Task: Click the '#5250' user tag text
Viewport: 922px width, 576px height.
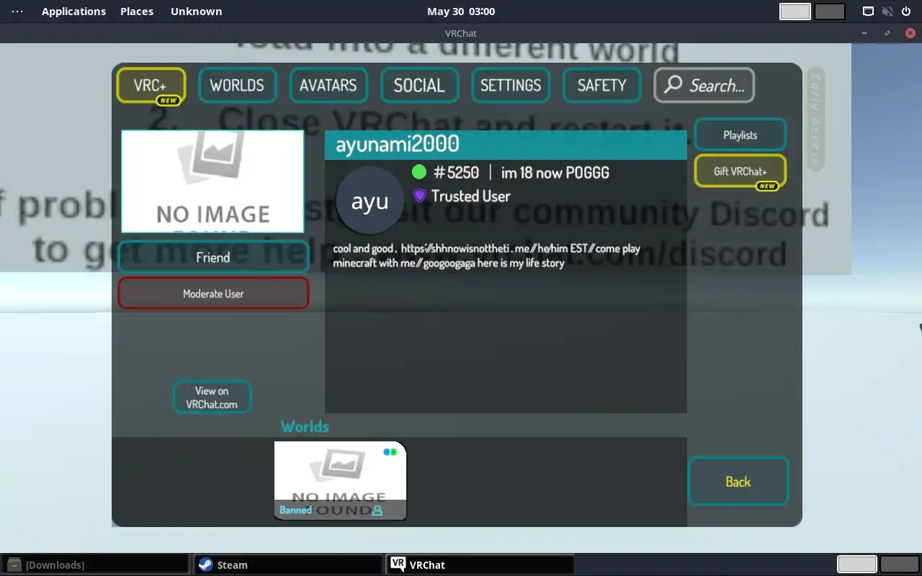Action: 456,173
